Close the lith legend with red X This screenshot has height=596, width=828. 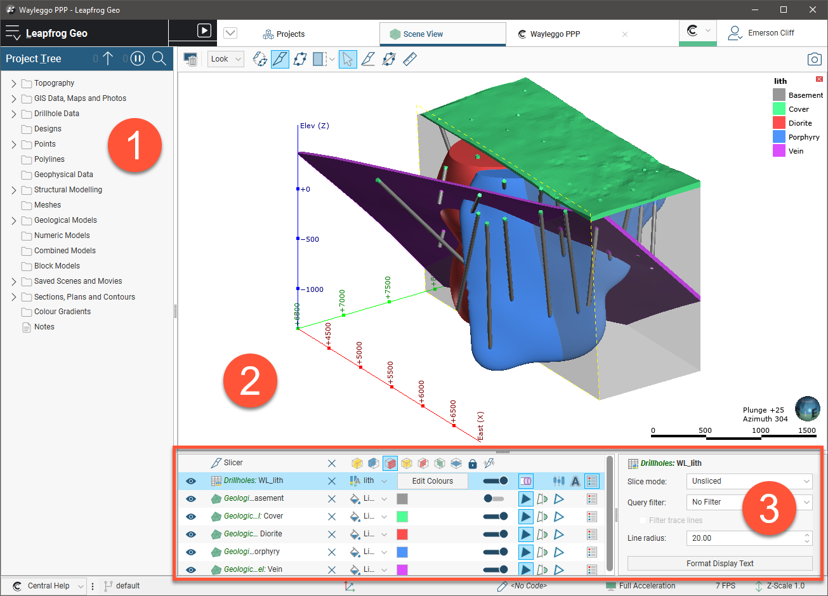(819, 79)
